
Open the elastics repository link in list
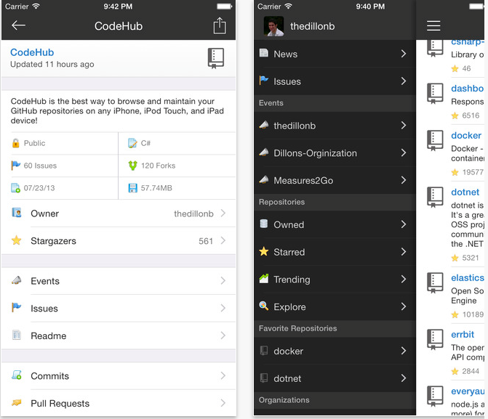pos(468,278)
